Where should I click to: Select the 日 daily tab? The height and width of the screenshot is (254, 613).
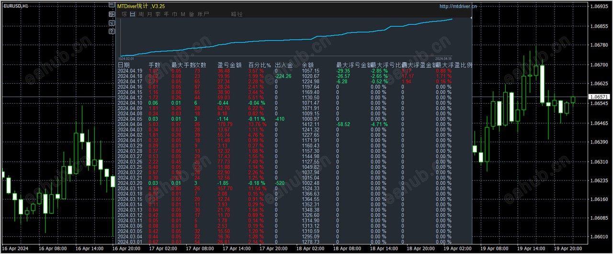click(x=133, y=14)
